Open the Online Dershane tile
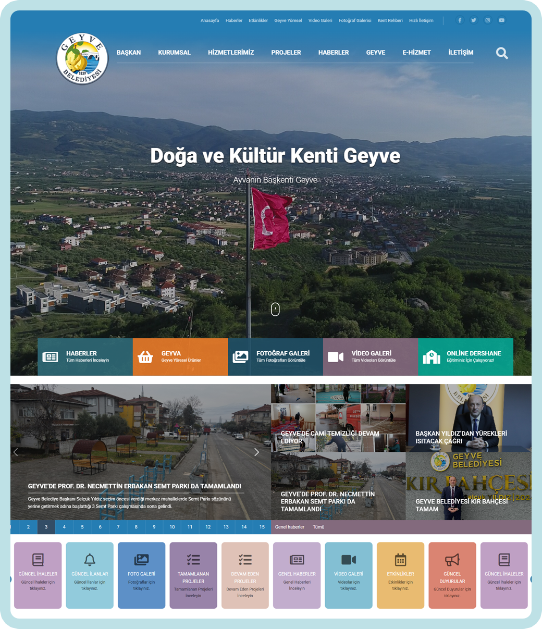 coord(465,357)
